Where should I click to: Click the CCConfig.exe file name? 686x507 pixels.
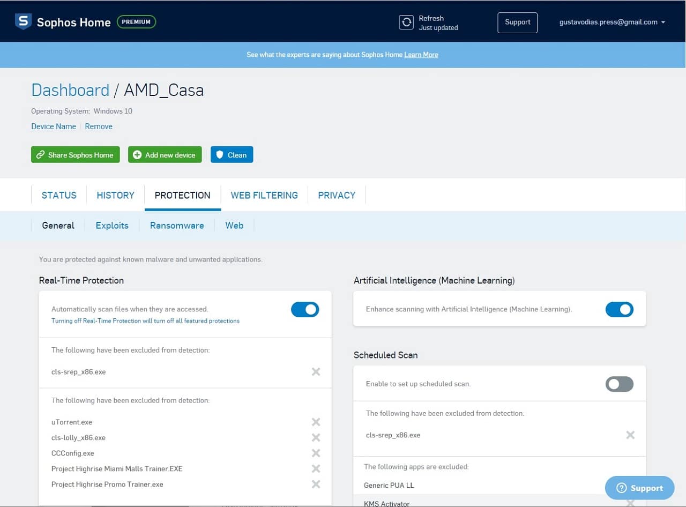(x=73, y=453)
